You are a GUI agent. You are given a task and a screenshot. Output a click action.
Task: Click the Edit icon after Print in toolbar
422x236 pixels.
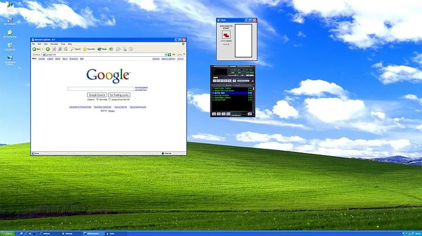click(x=131, y=49)
